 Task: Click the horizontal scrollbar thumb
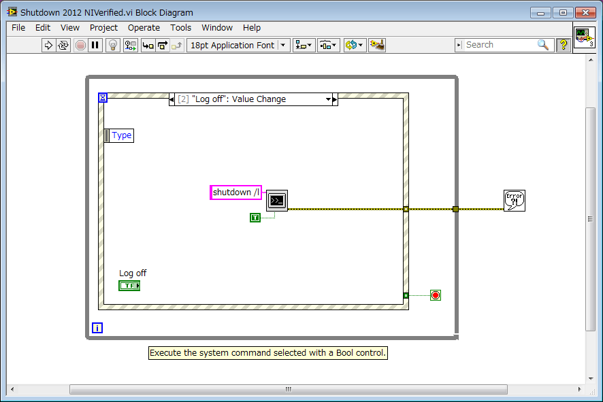(x=289, y=389)
